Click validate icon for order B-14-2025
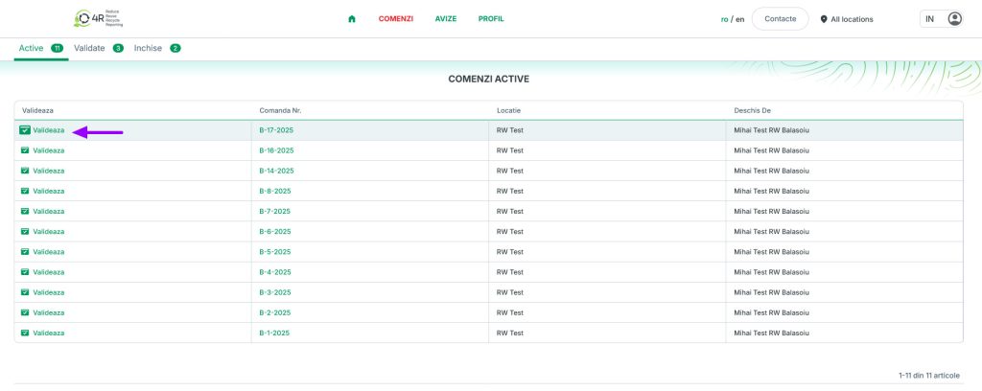Viewport: 982px width, 391px height. click(24, 171)
